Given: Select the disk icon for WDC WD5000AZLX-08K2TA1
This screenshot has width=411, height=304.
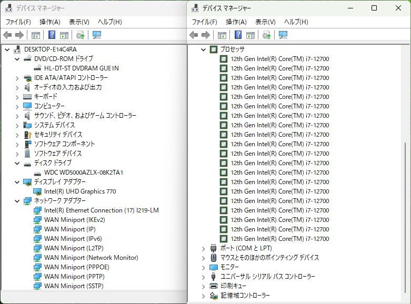Looking at the screenshot, I should (37, 174).
